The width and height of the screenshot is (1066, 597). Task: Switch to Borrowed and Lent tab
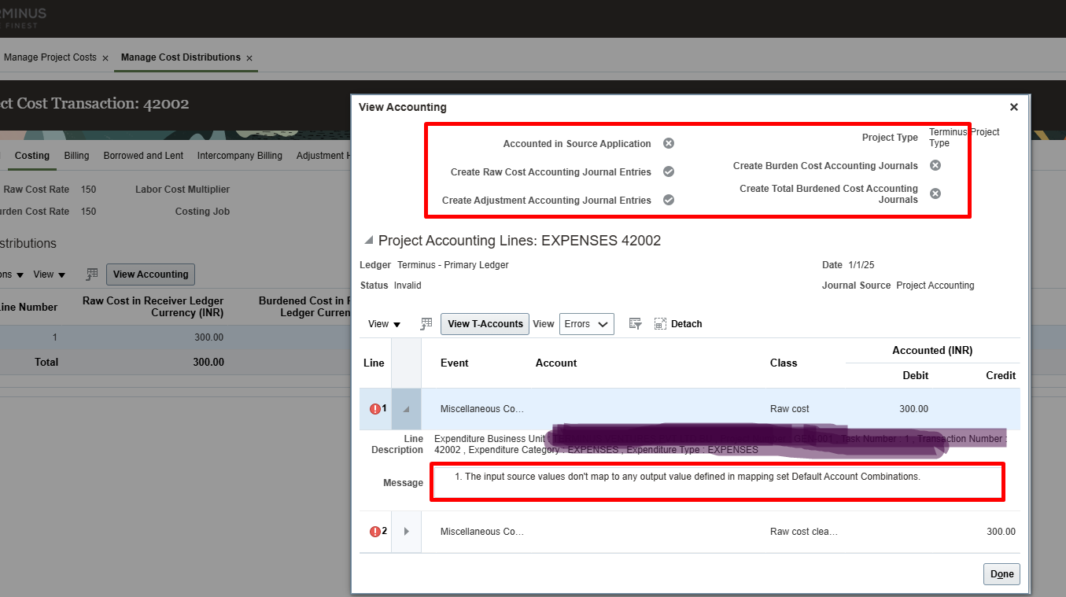click(143, 156)
